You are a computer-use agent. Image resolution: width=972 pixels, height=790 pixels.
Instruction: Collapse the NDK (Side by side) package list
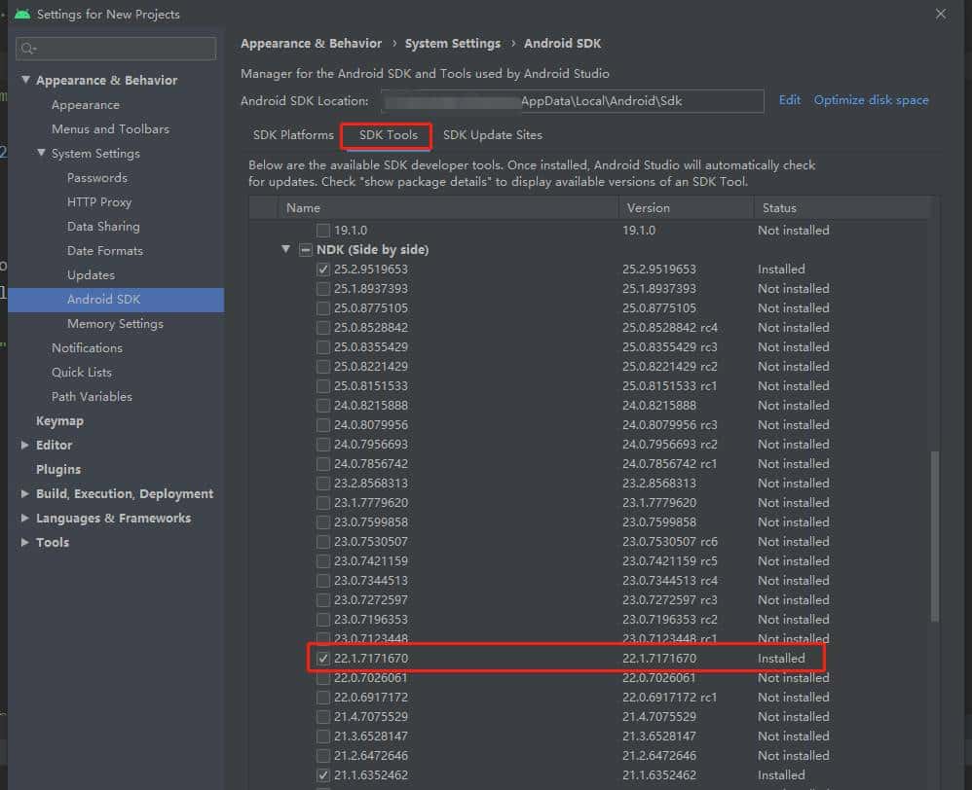click(284, 249)
